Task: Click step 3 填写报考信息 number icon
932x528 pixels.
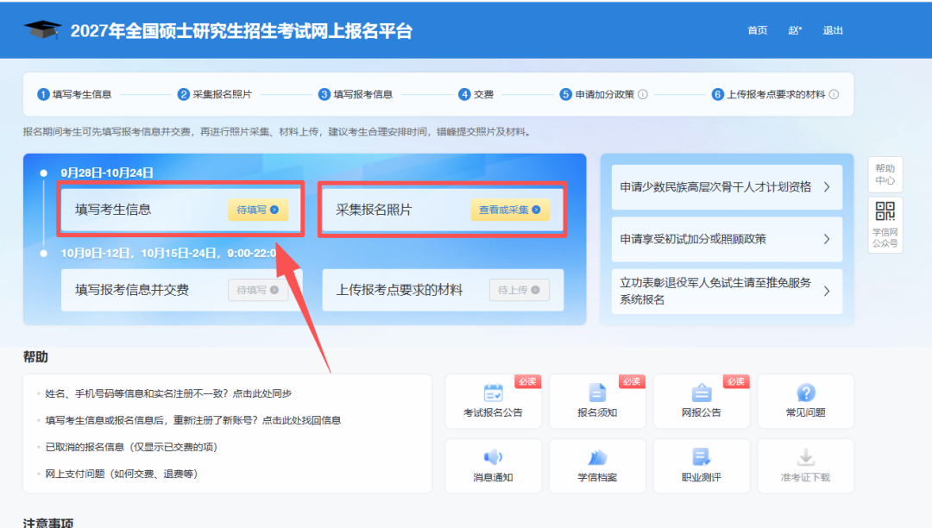Action: [324, 94]
